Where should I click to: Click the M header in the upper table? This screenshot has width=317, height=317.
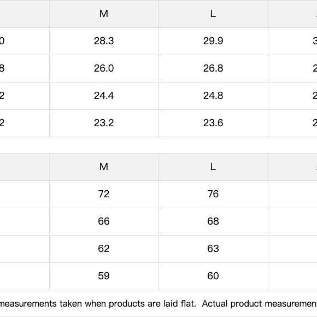click(104, 14)
